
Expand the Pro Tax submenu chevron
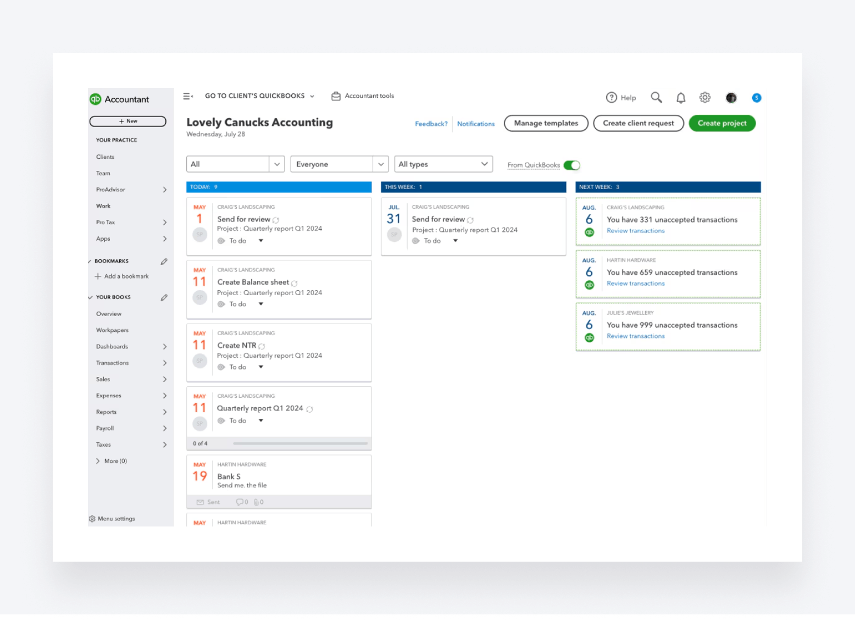tap(164, 223)
